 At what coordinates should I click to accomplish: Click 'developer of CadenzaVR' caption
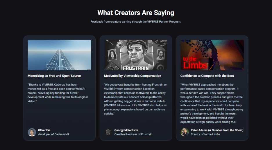(53, 134)
